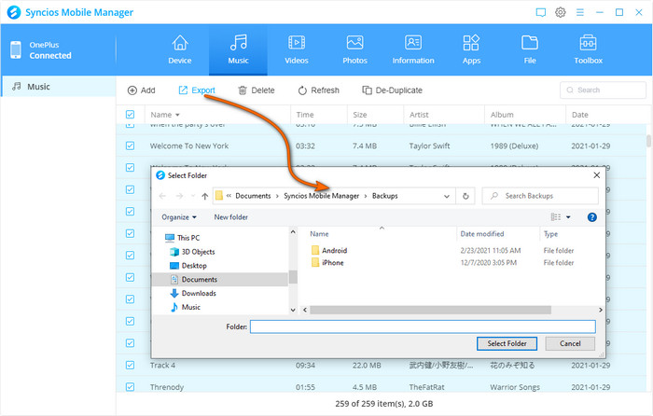The image size is (653, 416).
Task: Open the settings gear icon
Action: pos(561,12)
